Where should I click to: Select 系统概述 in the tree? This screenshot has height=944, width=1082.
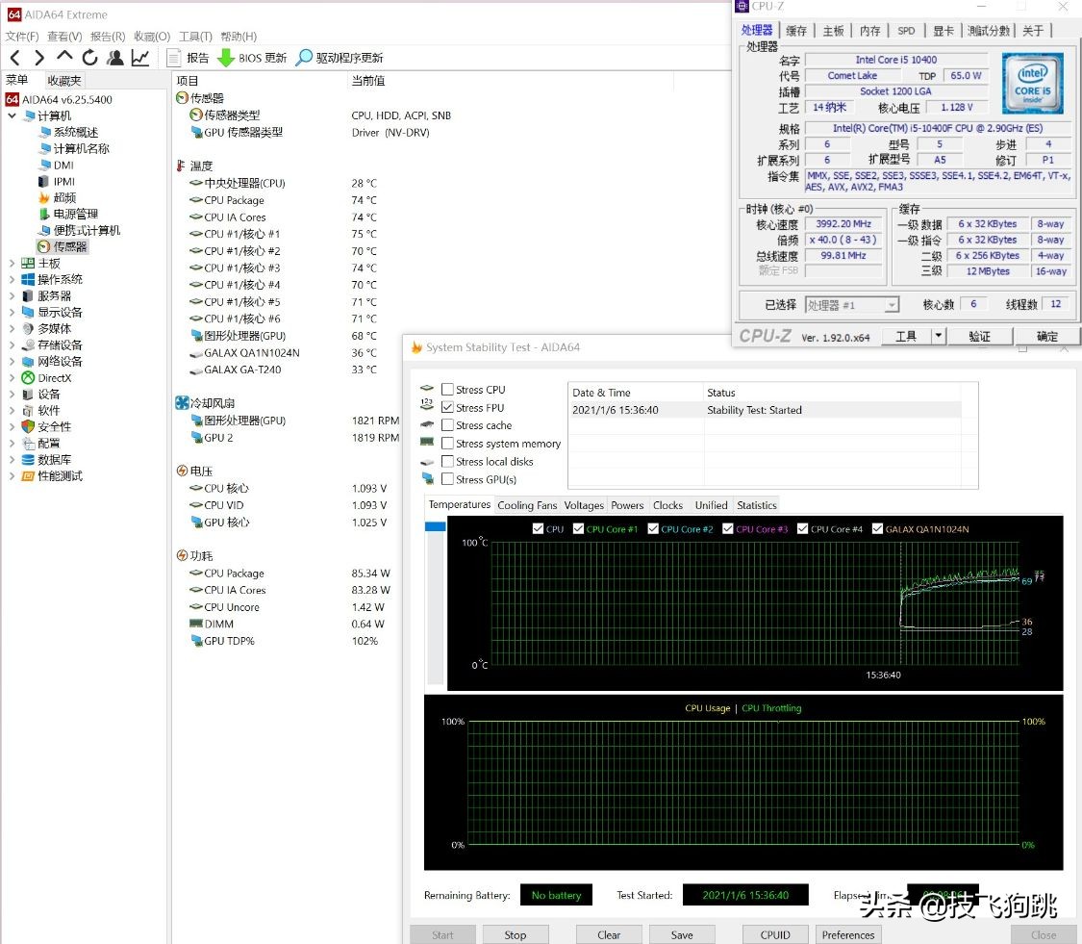point(75,133)
